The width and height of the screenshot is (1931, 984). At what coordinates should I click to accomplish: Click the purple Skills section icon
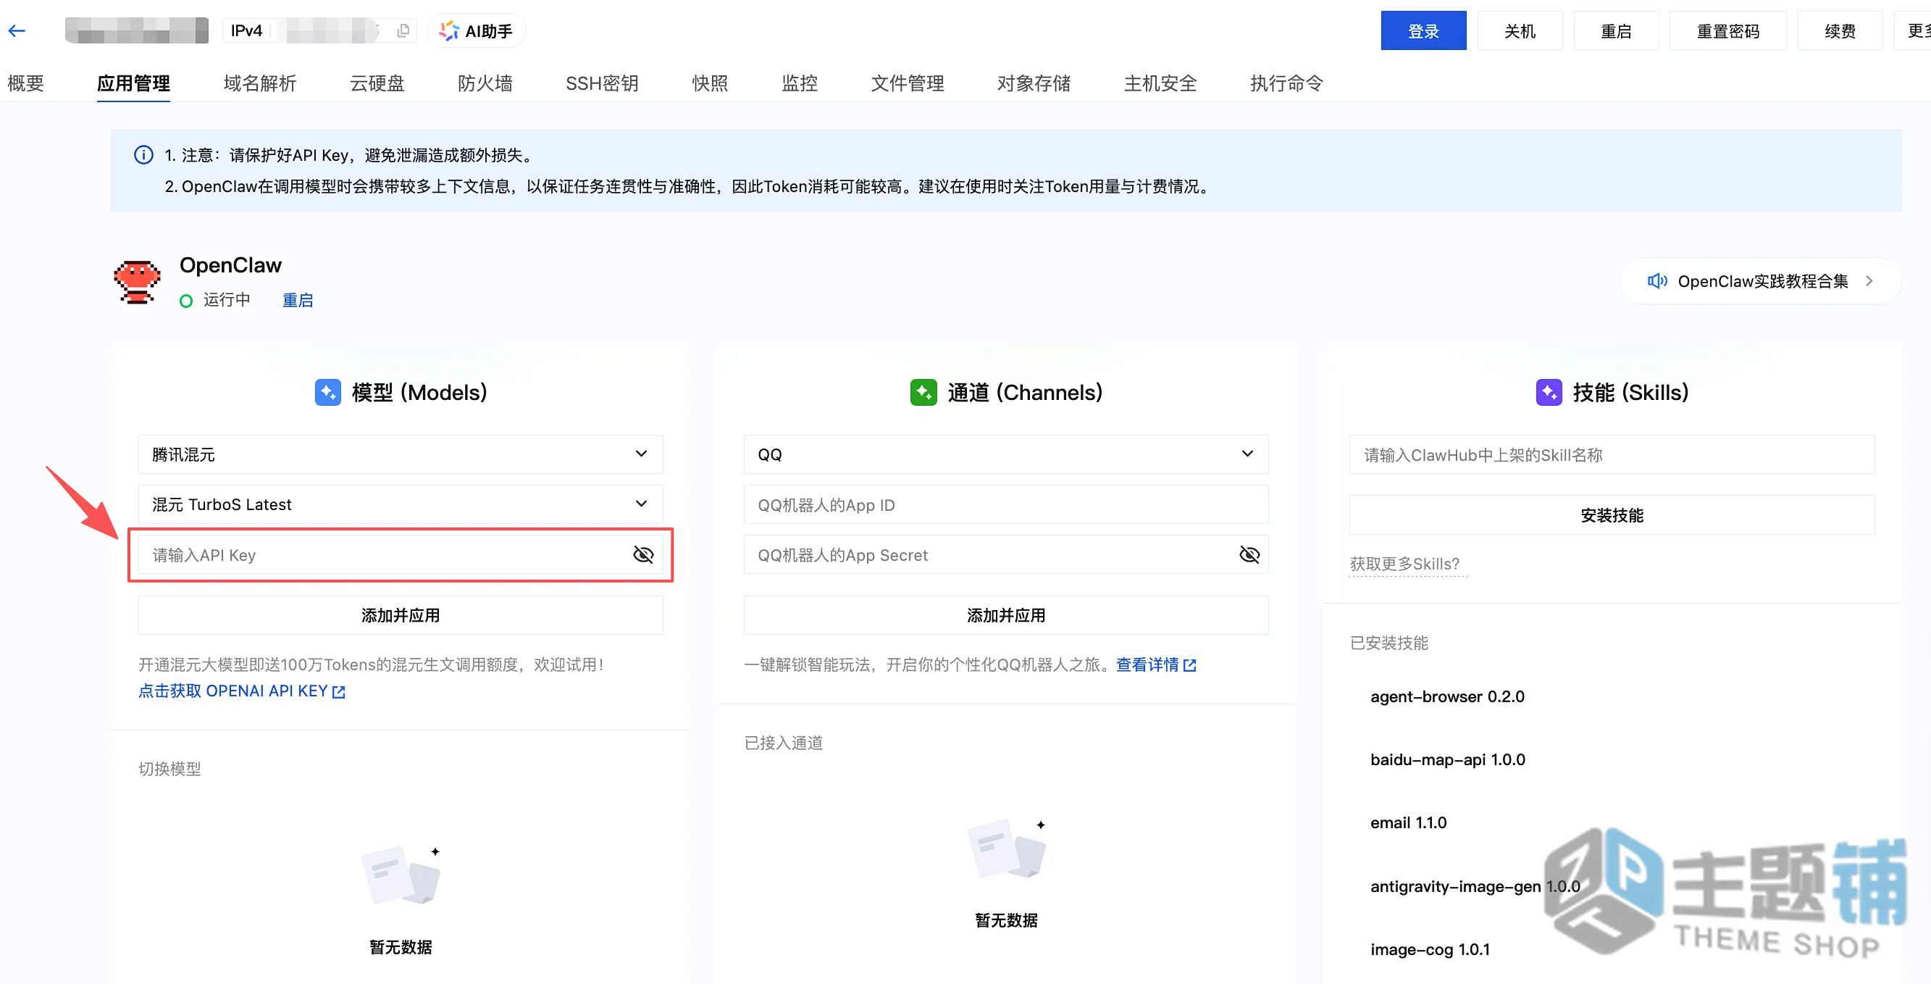click(x=1549, y=392)
